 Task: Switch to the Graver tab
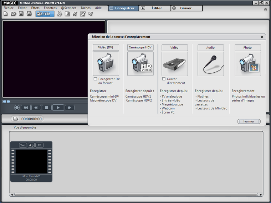186,8
